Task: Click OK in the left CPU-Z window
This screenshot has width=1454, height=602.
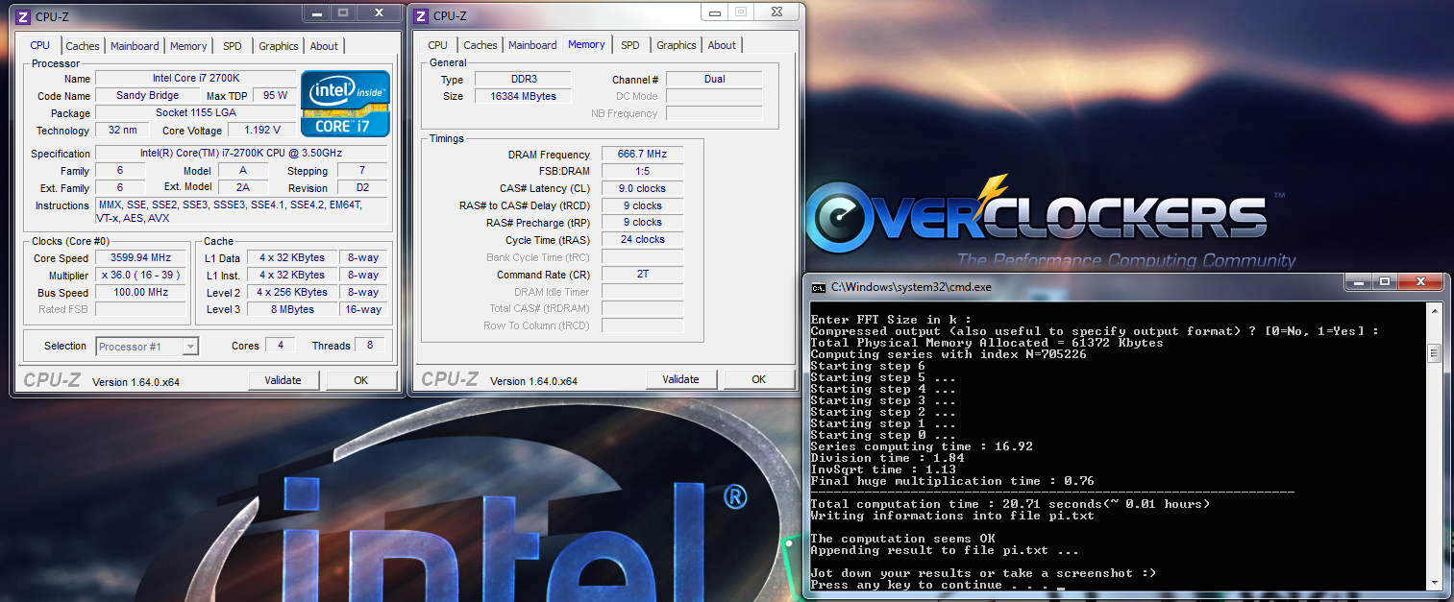Action: click(x=360, y=380)
